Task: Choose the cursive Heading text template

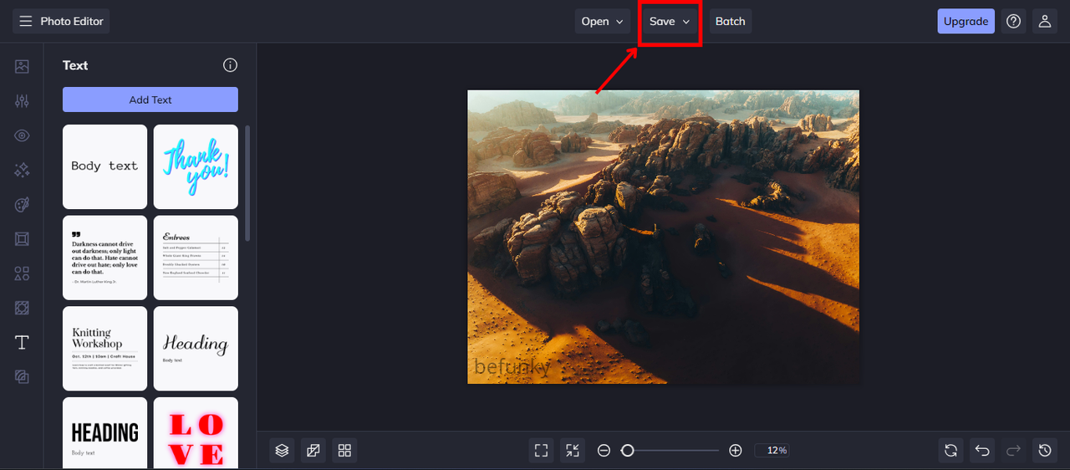Action: [x=196, y=349]
